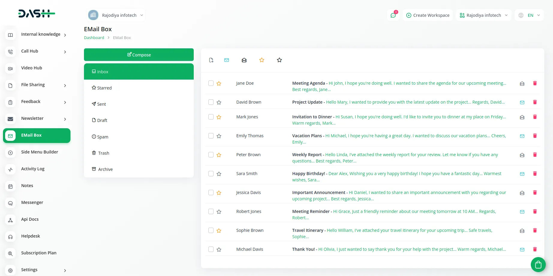
Task: Click the open envelope icon on Mark Jones row
Action: 522,117
